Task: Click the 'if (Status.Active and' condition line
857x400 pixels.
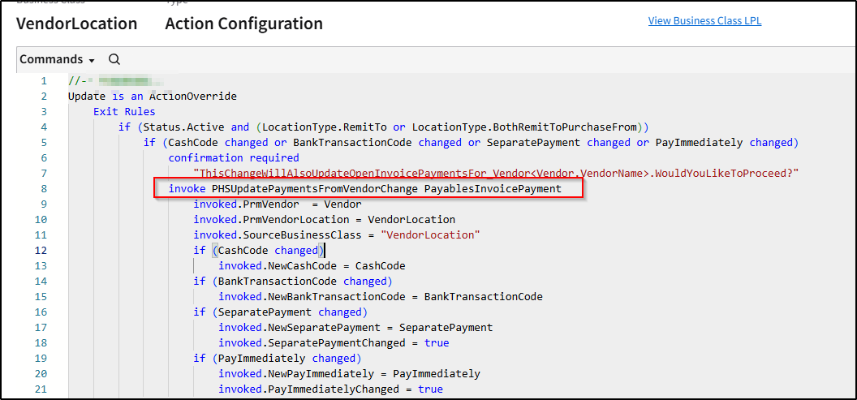Action: pyautogui.click(x=383, y=127)
